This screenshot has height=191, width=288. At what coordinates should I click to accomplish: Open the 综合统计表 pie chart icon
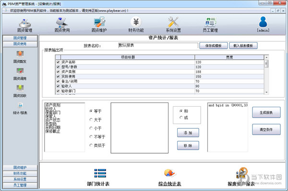(170, 173)
